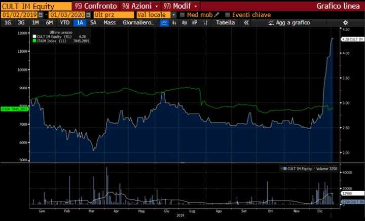Viewport: 365px width, 221px height.
Task: Open the 97) Modif menu
Action: (180, 6)
